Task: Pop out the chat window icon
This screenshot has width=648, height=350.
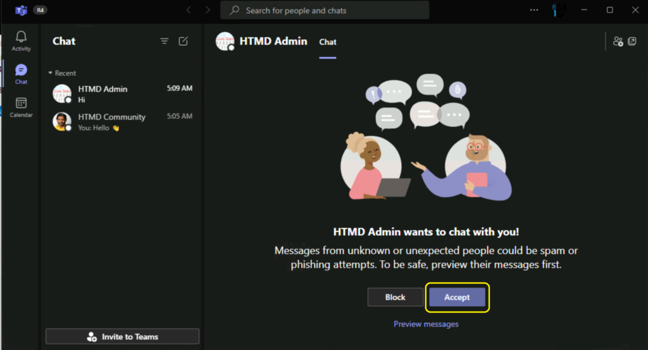Action: tap(632, 41)
